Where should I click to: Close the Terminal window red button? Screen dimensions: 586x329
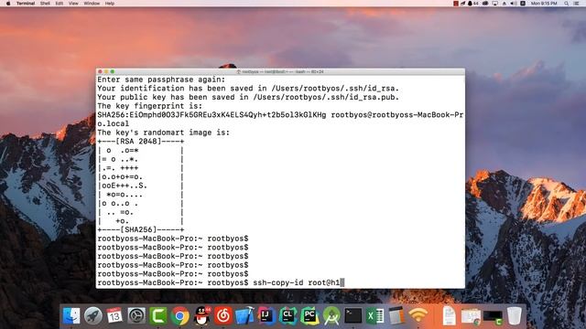coord(100,71)
